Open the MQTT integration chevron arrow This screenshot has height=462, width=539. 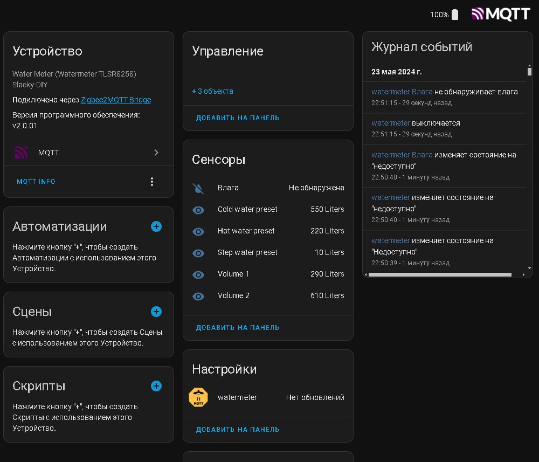[x=156, y=153]
